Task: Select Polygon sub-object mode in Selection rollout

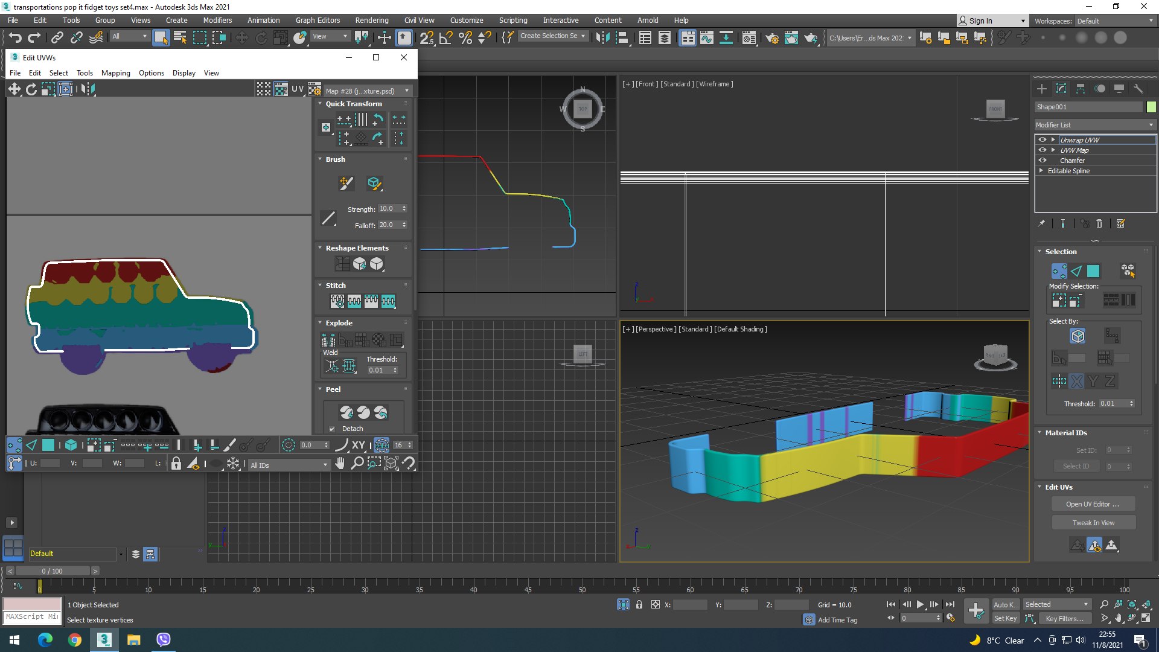Action: [1093, 271]
